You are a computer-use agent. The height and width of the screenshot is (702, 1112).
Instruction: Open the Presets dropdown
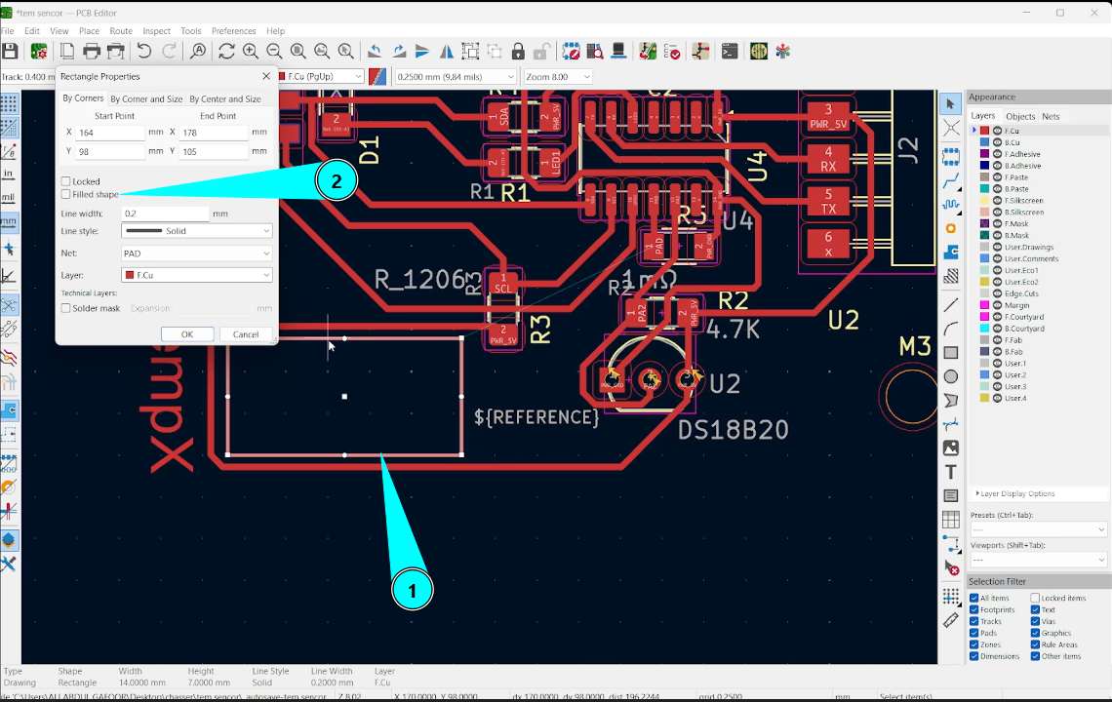point(1038,529)
